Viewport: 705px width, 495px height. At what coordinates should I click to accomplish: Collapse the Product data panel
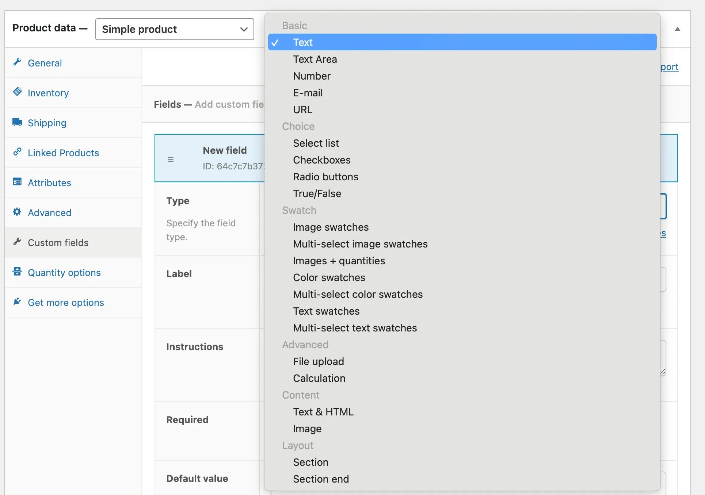point(678,29)
